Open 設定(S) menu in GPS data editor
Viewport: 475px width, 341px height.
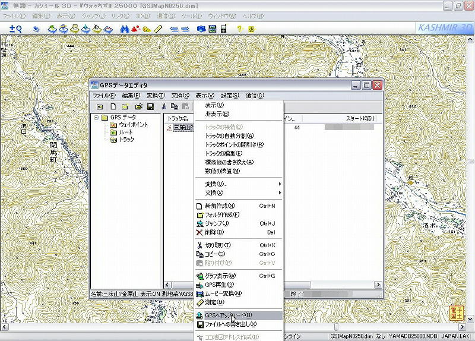pyautogui.click(x=230, y=96)
